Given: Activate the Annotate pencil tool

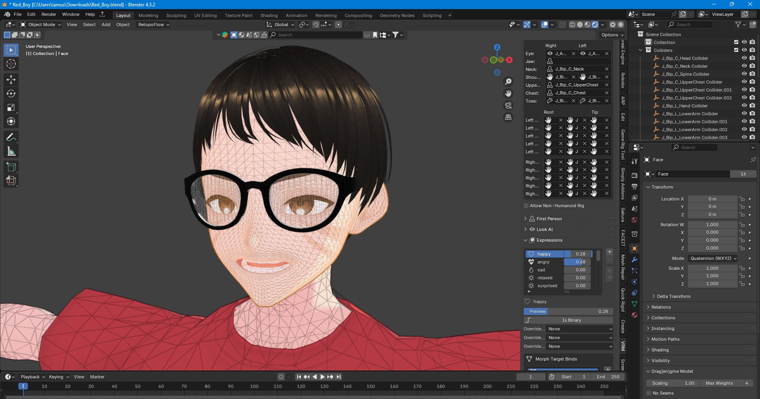Looking at the screenshot, I should pos(11,137).
